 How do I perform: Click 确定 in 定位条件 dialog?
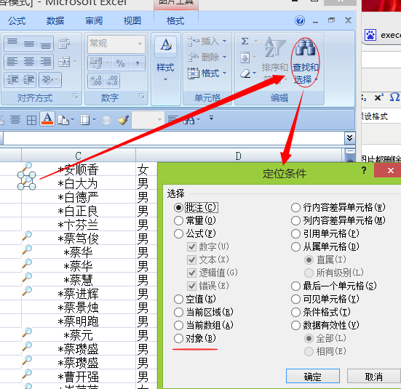313,376
